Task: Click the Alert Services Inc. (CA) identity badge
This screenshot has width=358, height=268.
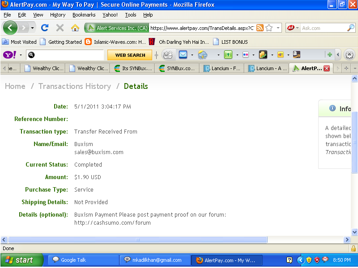Action: pyautogui.click(x=117, y=28)
